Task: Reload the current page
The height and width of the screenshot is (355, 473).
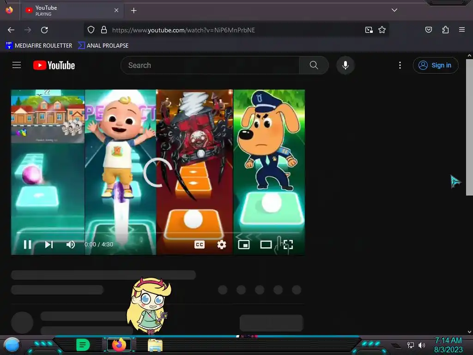Action: [x=44, y=30]
